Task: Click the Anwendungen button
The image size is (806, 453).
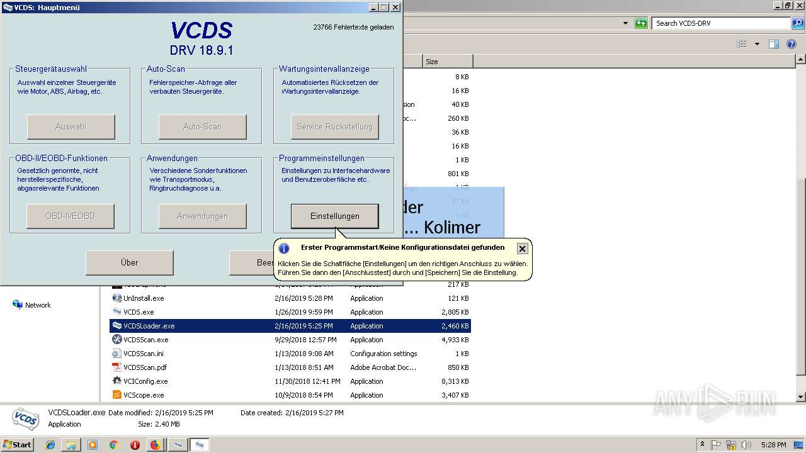Action: [202, 216]
